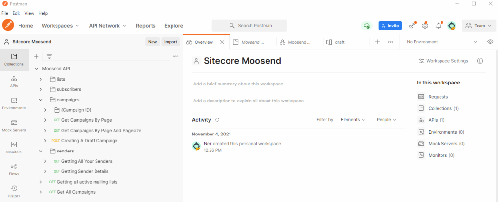
Task: Expand the lists folder
Action: 41,79
